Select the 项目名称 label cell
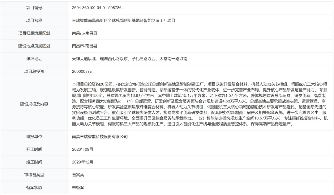 point(34,21)
